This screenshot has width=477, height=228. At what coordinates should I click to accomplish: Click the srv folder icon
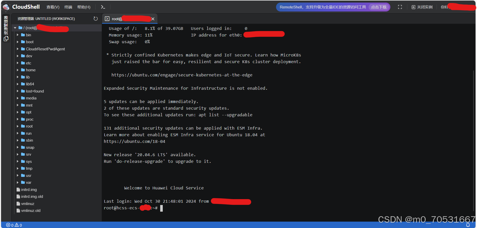coord(23,154)
